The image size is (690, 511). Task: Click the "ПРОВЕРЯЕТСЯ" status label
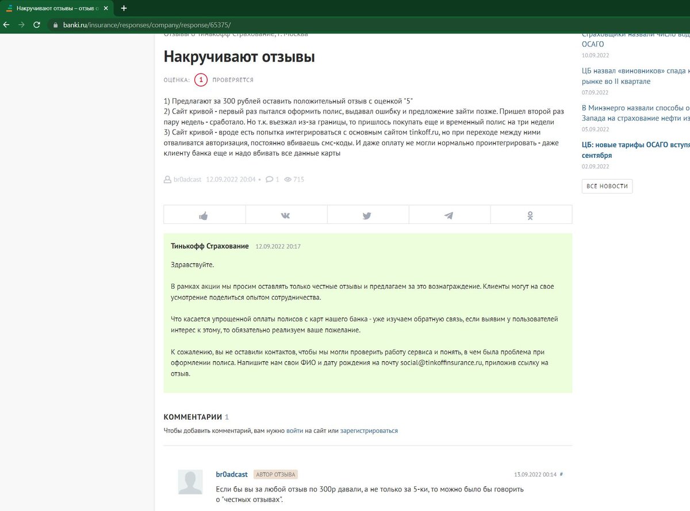point(233,80)
